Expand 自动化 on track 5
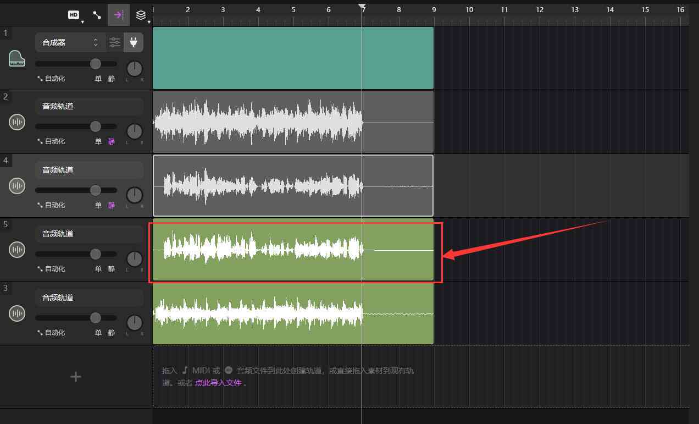The image size is (699, 424). [51, 269]
